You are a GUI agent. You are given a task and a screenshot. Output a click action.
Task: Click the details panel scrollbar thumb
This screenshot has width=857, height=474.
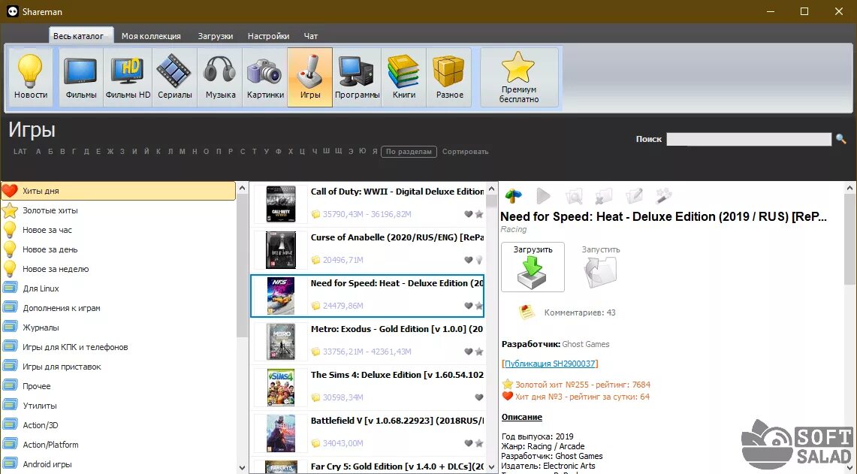[x=850, y=239]
